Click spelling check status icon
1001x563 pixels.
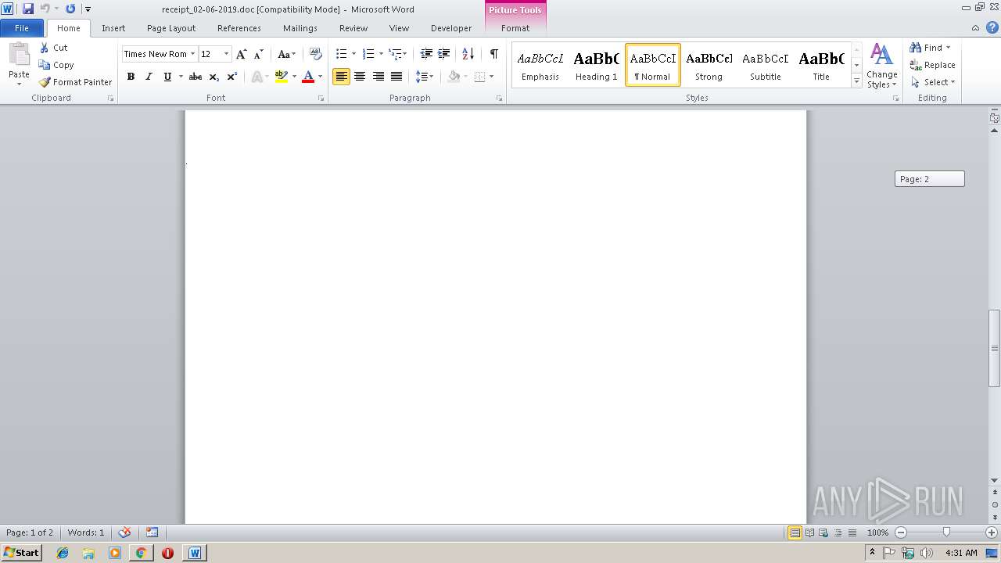pos(124,533)
